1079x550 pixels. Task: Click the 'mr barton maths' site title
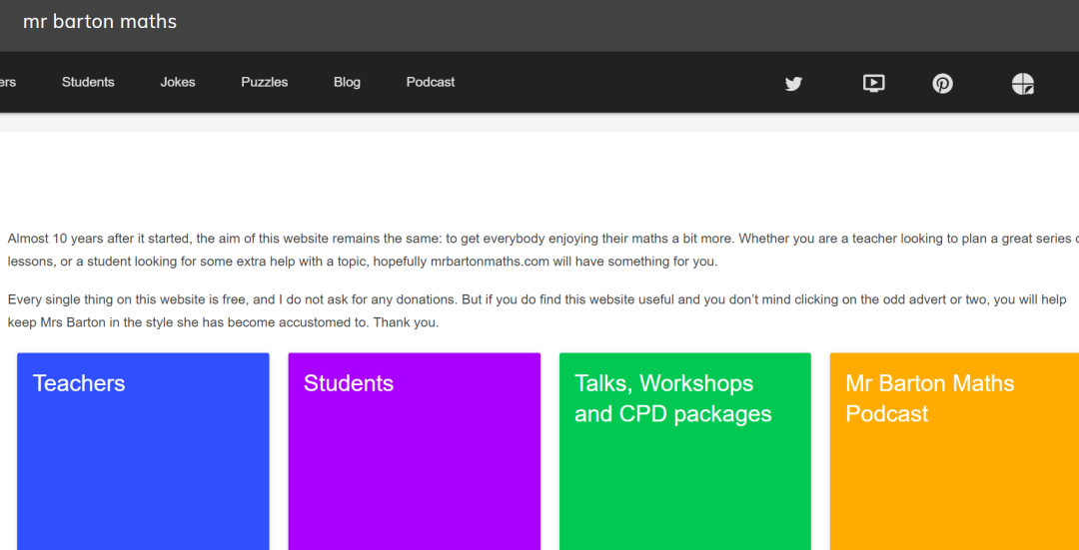coord(100,21)
